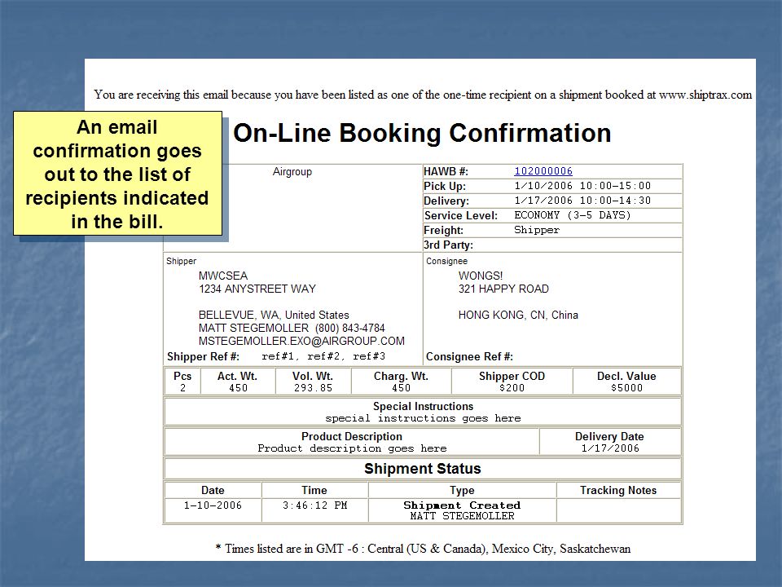
Task: Click address 321 HAPPY ROAD
Action: click(503, 289)
